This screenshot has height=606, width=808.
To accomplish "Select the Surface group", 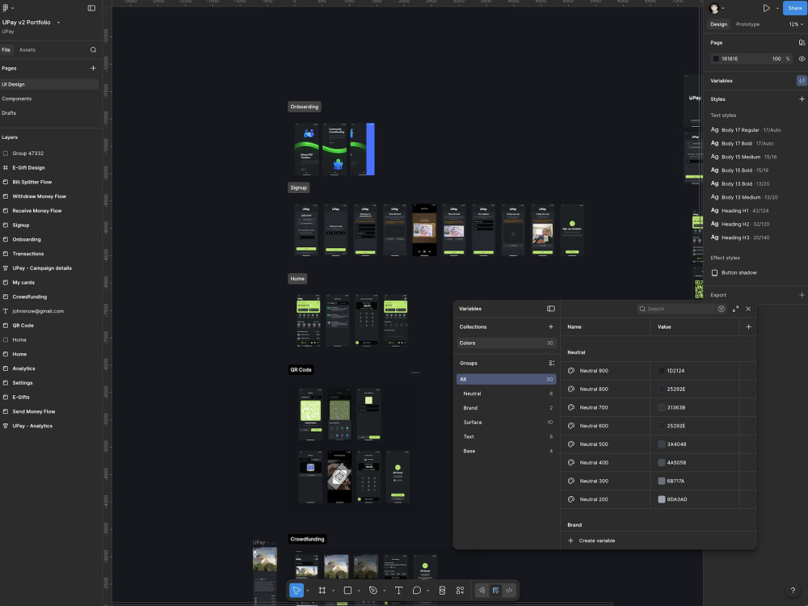I will coord(506,423).
